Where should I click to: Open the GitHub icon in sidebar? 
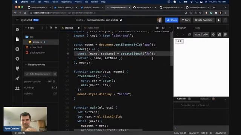point(17,68)
